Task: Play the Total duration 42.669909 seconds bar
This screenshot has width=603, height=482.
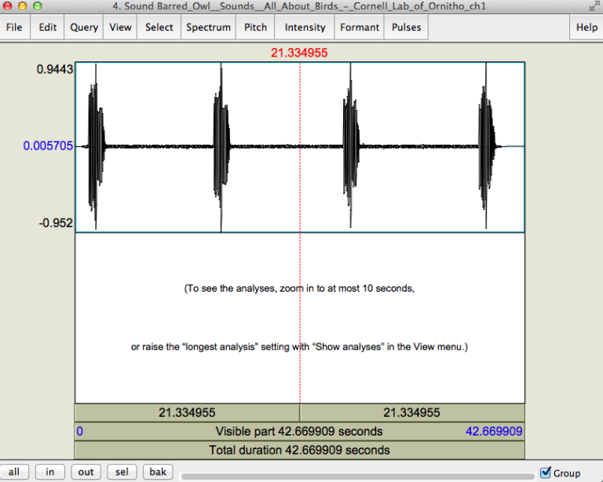Action: (299, 451)
